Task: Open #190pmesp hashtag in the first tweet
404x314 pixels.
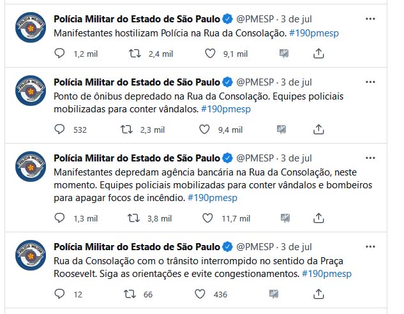Action: [x=314, y=33]
